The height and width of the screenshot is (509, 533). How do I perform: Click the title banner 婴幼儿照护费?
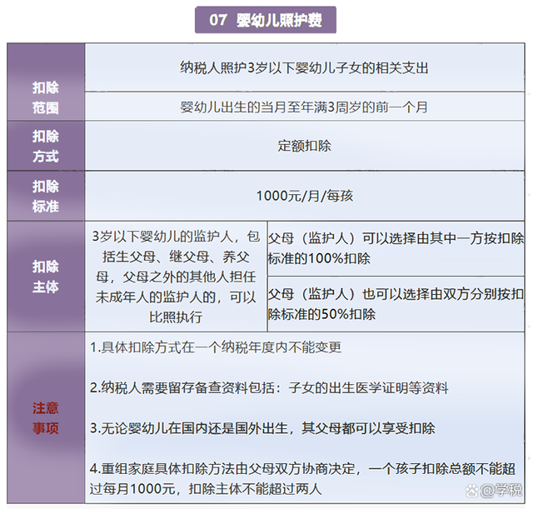coord(266,20)
